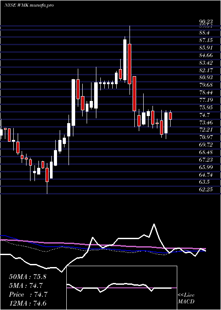Click the 68.48 price axis label

click(x=206, y=152)
